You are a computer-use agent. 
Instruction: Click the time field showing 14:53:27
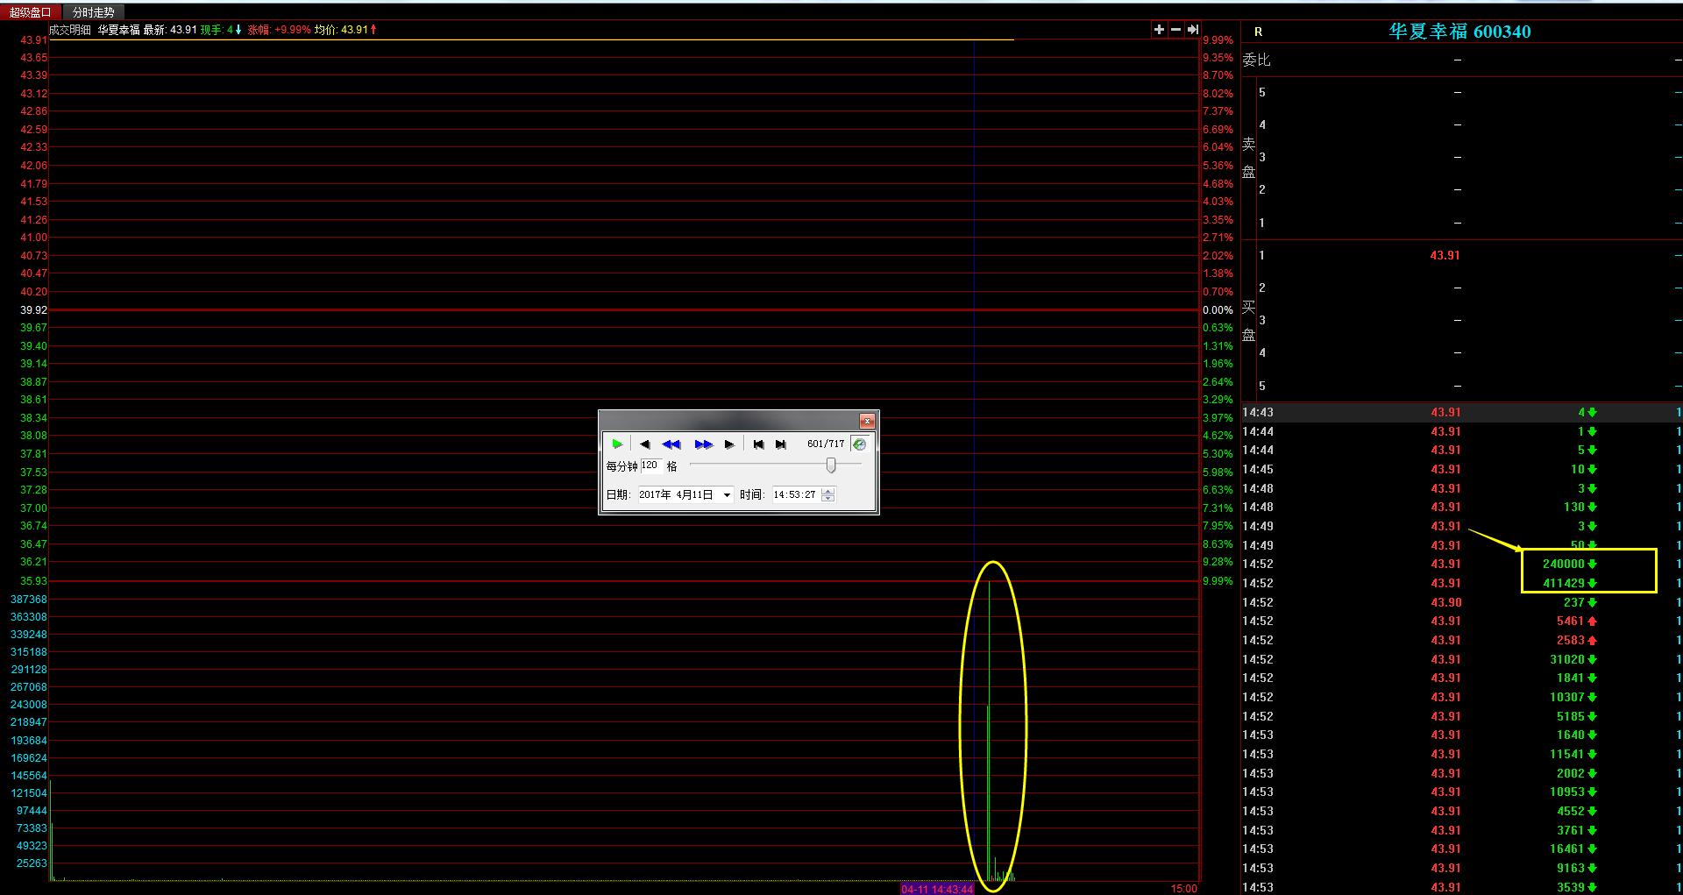click(796, 495)
